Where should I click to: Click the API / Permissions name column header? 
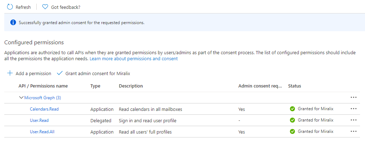coord(43,86)
